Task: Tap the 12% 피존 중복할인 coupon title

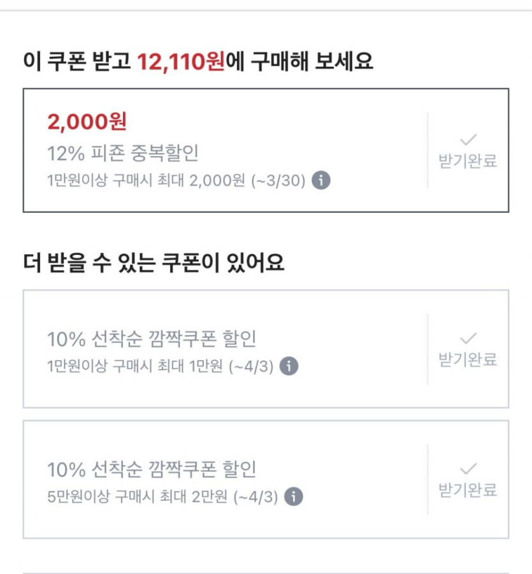Action: (x=124, y=153)
